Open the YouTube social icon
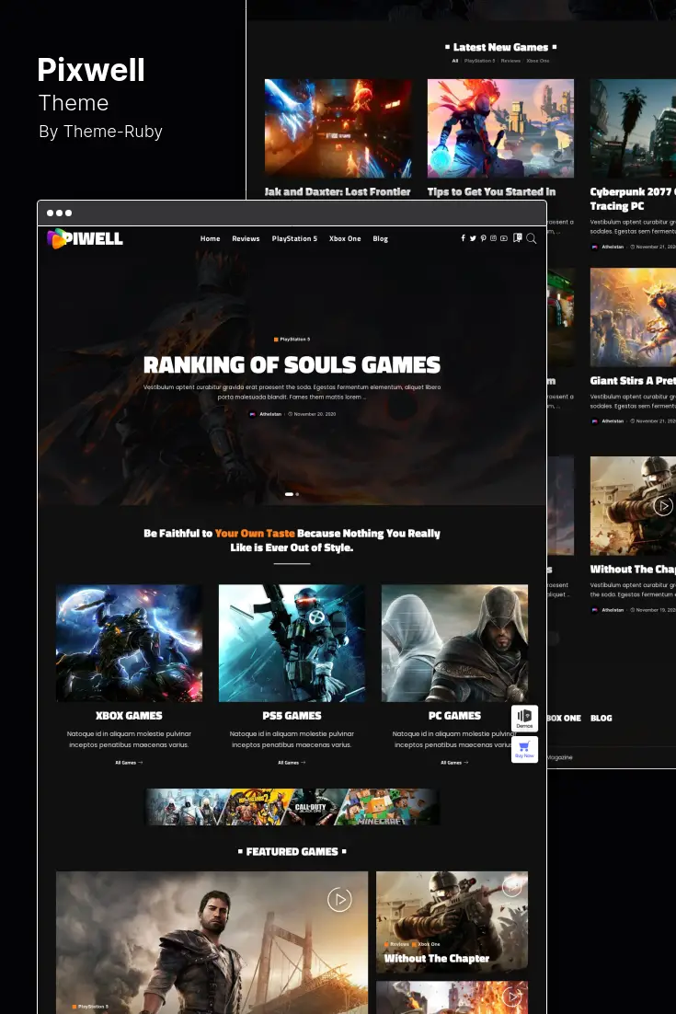This screenshot has height=1014, width=676. pyautogui.click(x=503, y=238)
